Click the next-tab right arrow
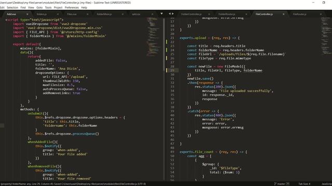 pyautogui.click(x=173, y=14)
